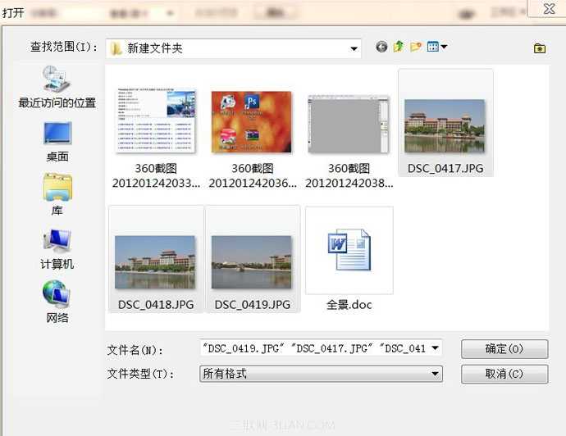Create a new folder icon
Viewport: 566px width, 436px height.
pos(415,47)
